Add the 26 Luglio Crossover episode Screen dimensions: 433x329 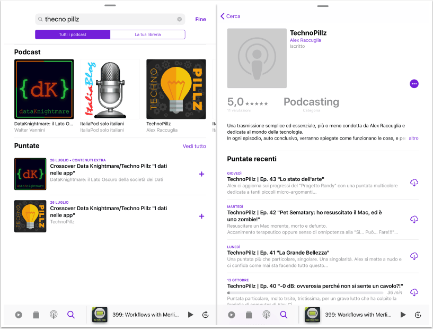click(201, 216)
